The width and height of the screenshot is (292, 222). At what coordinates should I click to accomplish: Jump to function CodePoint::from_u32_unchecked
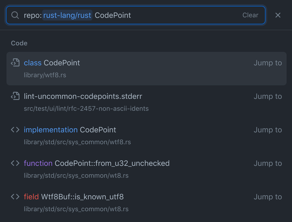coord(267,163)
